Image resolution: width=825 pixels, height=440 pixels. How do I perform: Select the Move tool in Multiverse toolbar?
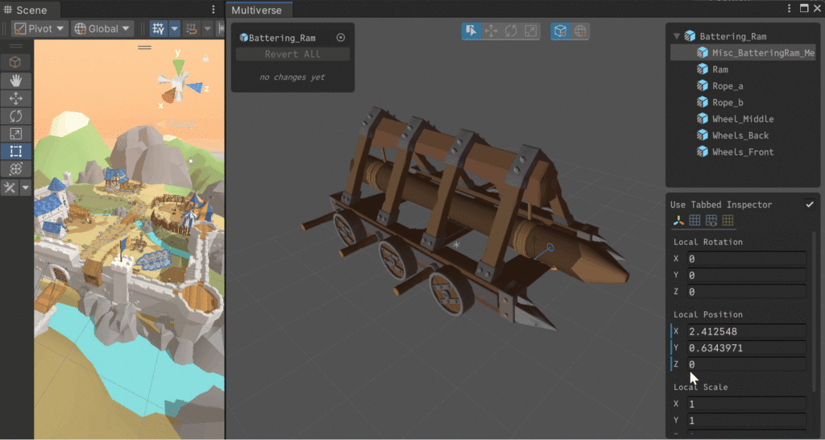(x=491, y=31)
